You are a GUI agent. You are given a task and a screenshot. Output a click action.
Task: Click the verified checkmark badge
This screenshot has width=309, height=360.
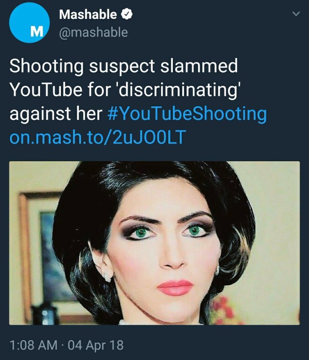127,14
